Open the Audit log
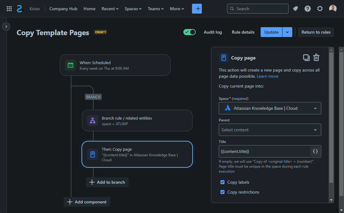The width and height of the screenshot is (344, 213). tap(213, 32)
